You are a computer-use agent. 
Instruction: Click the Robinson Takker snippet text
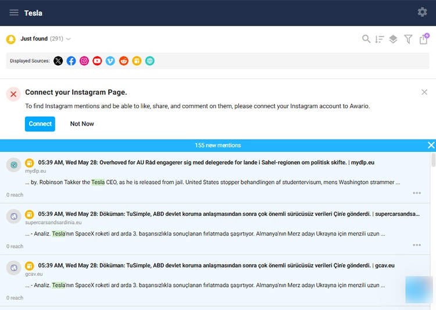[213, 182]
